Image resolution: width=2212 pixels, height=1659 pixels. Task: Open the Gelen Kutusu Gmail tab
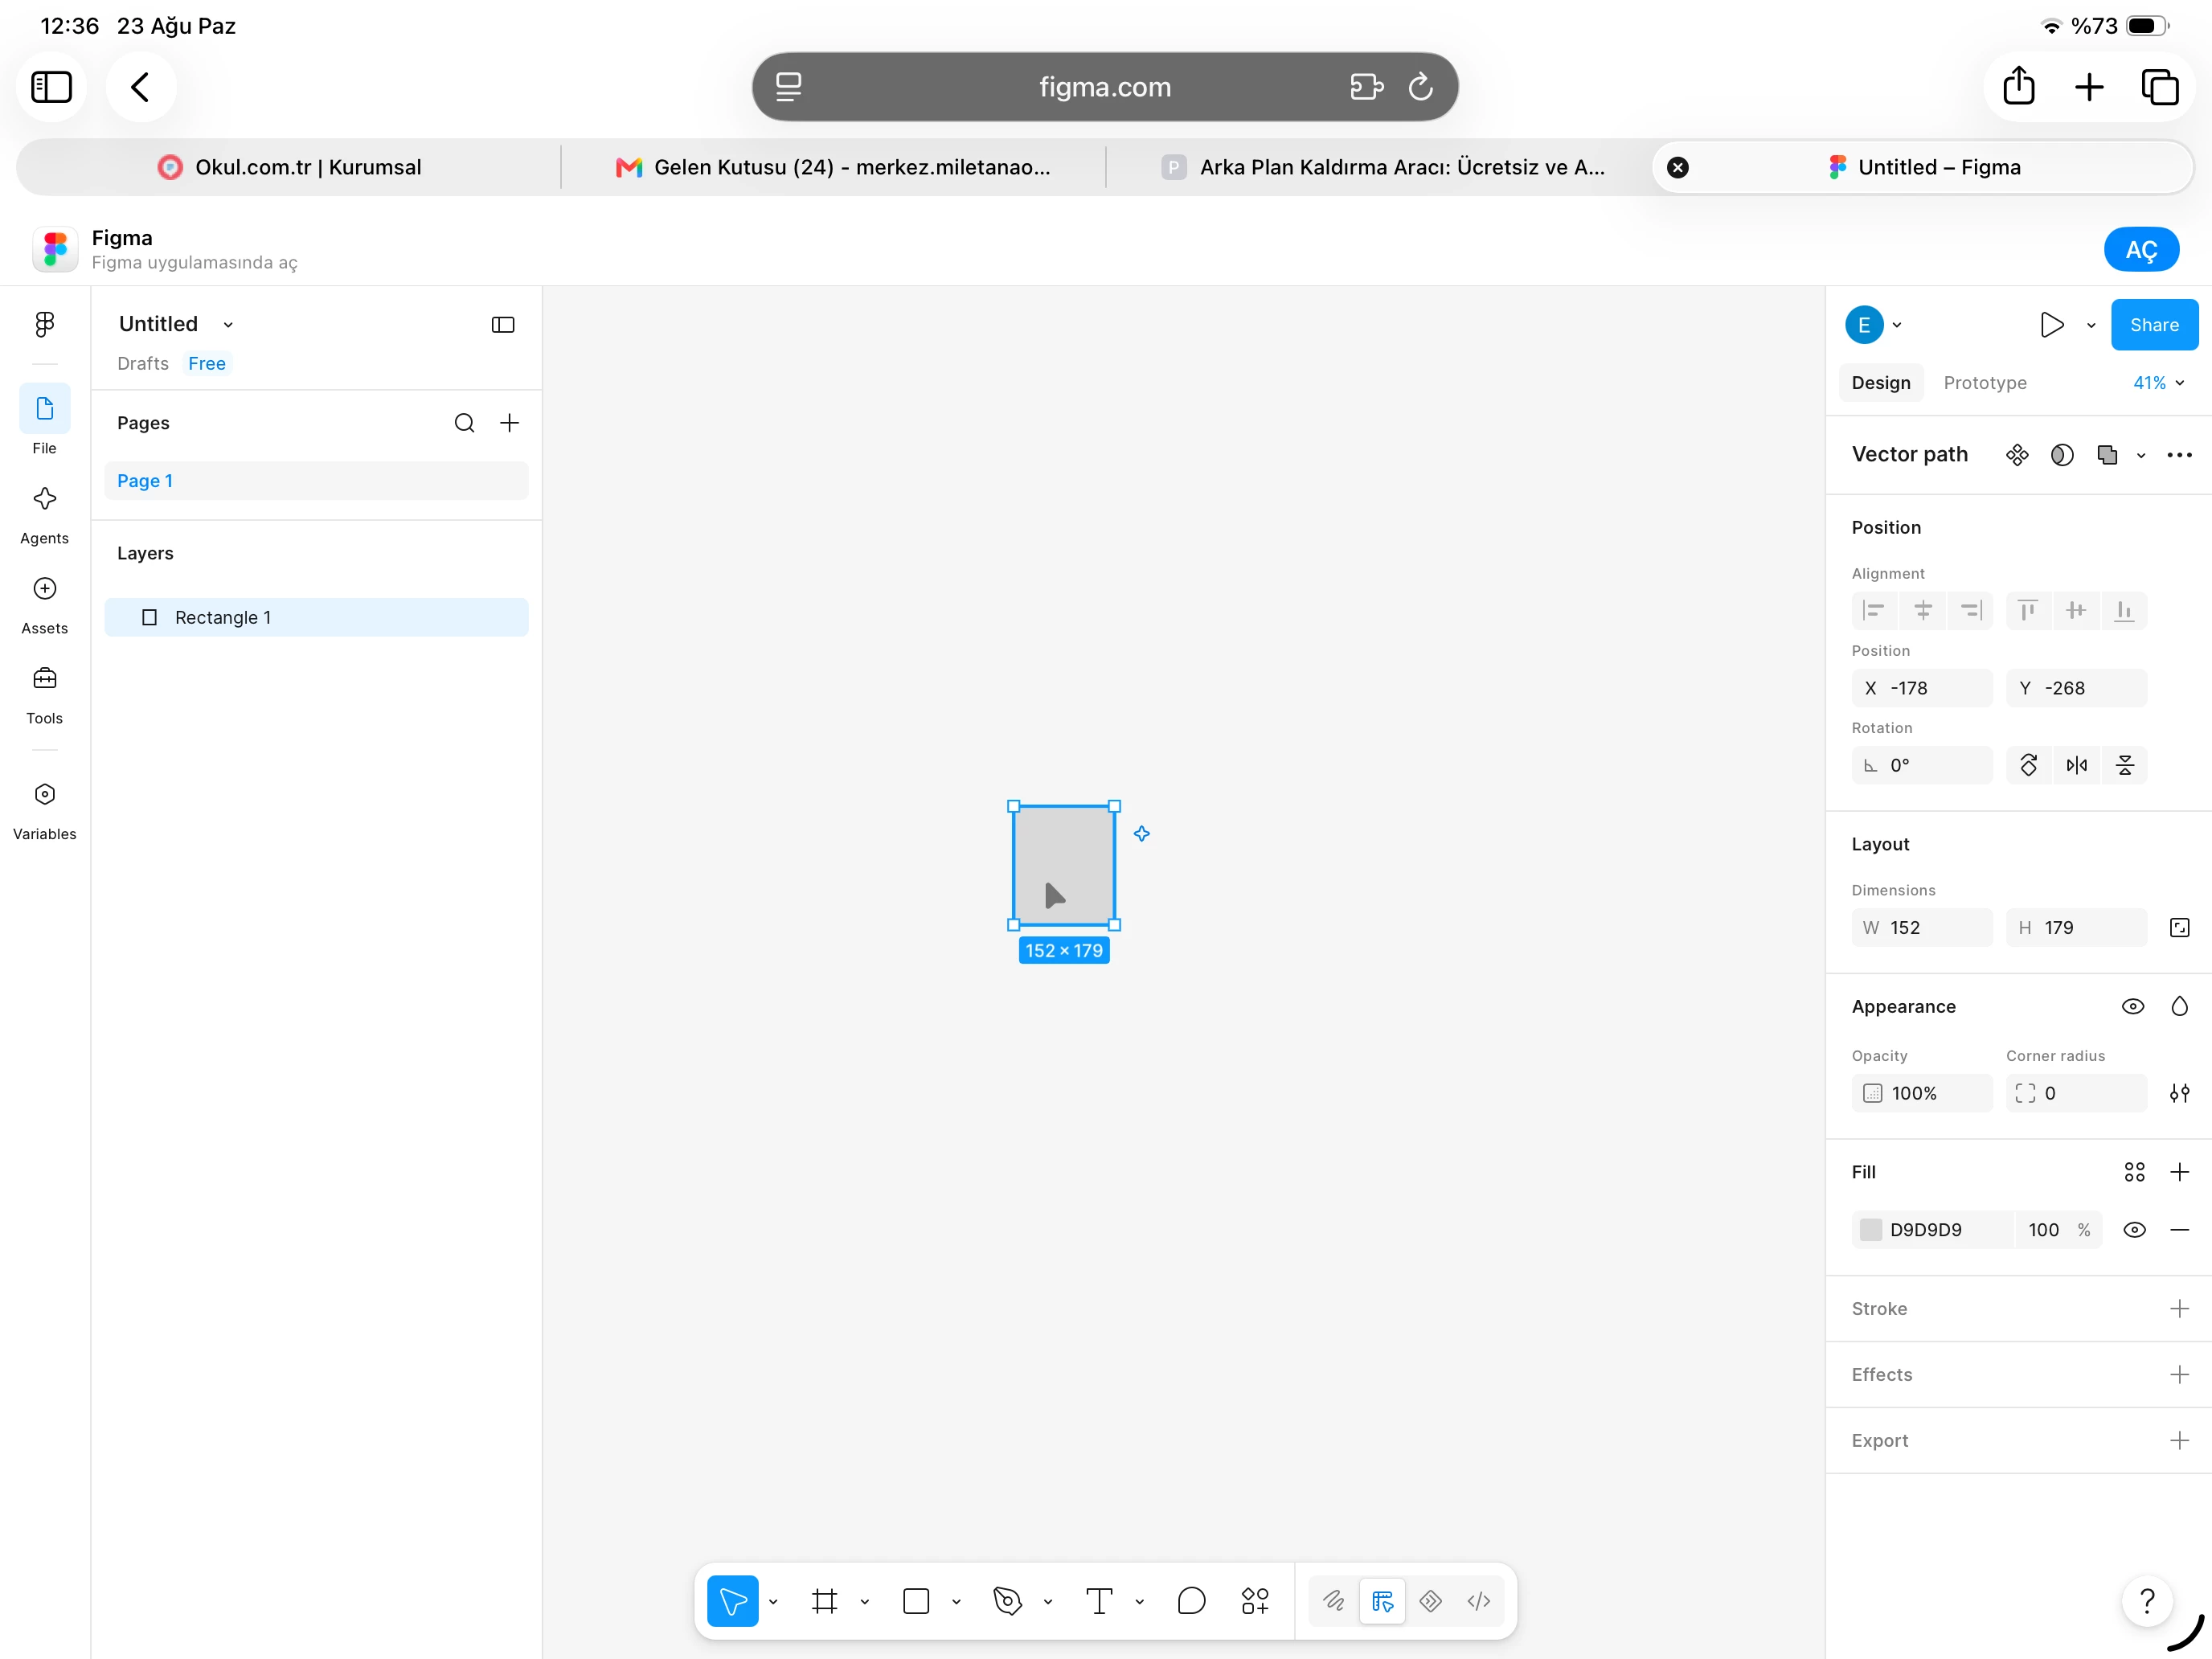833,167
